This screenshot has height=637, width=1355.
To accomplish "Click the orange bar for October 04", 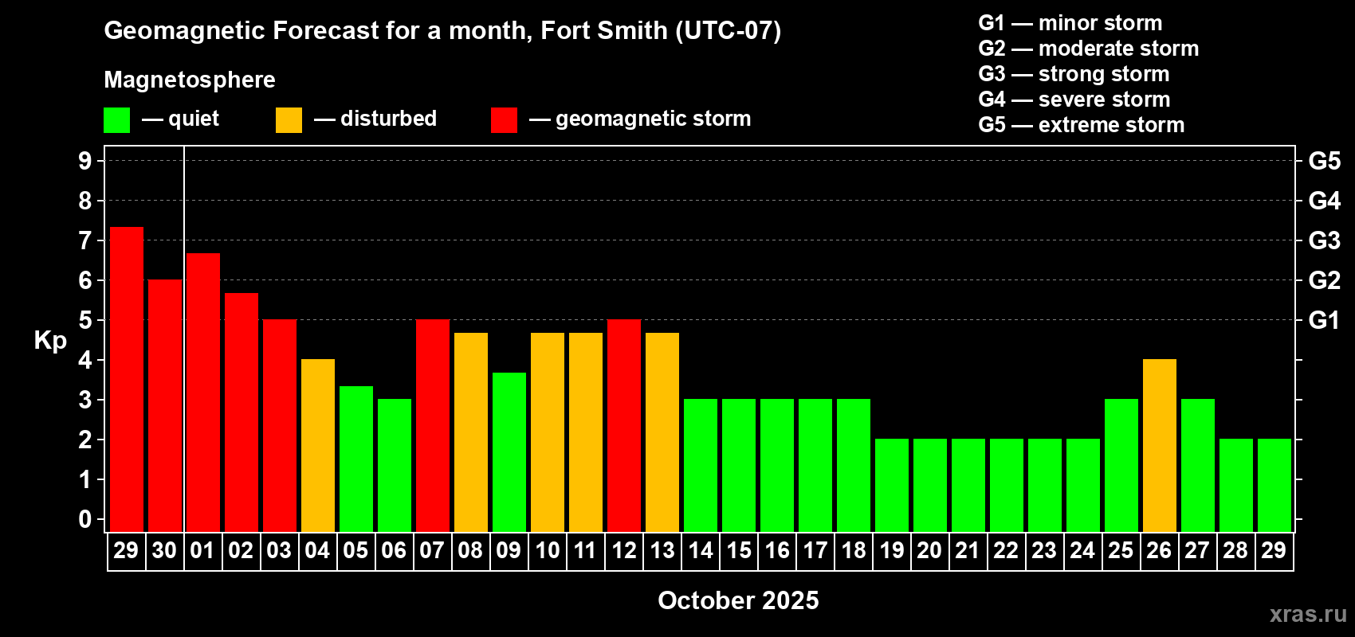I will pos(318,445).
